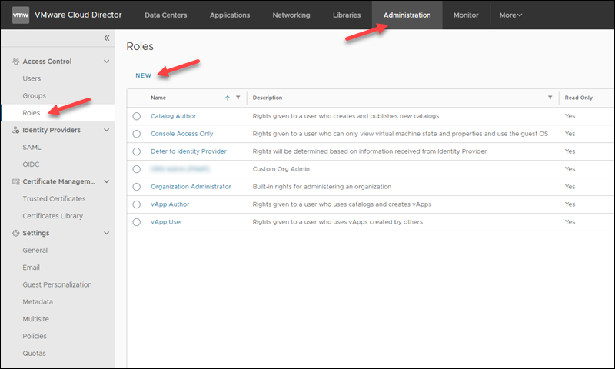The width and height of the screenshot is (615, 369).
Task: Open the Description column filter icon
Action: (x=550, y=98)
